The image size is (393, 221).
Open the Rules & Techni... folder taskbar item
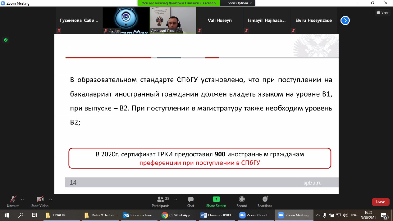coord(101,215)
